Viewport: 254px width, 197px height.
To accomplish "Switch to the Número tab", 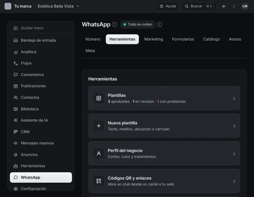I will pos(93,39).
